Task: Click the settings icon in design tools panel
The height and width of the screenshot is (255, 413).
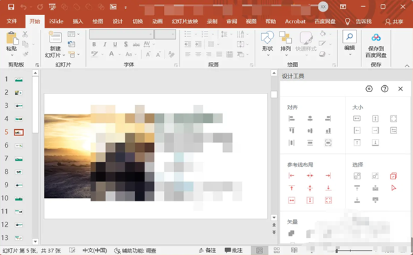Action: pos(369,89)
